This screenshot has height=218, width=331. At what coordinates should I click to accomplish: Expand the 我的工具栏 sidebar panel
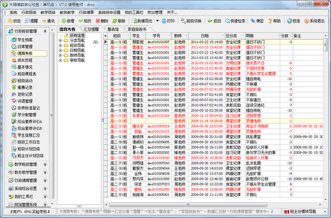coord(45,196)
